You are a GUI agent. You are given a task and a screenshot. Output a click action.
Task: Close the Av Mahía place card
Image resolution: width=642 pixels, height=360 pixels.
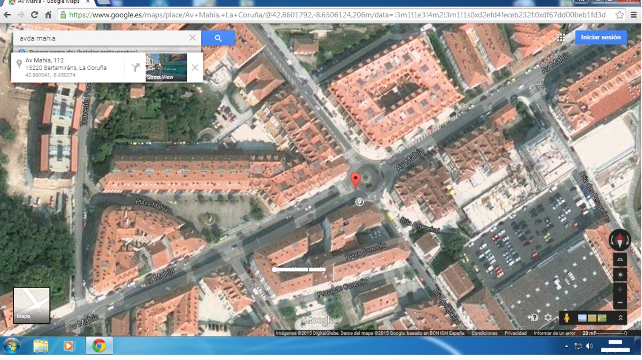click(195, 67)
